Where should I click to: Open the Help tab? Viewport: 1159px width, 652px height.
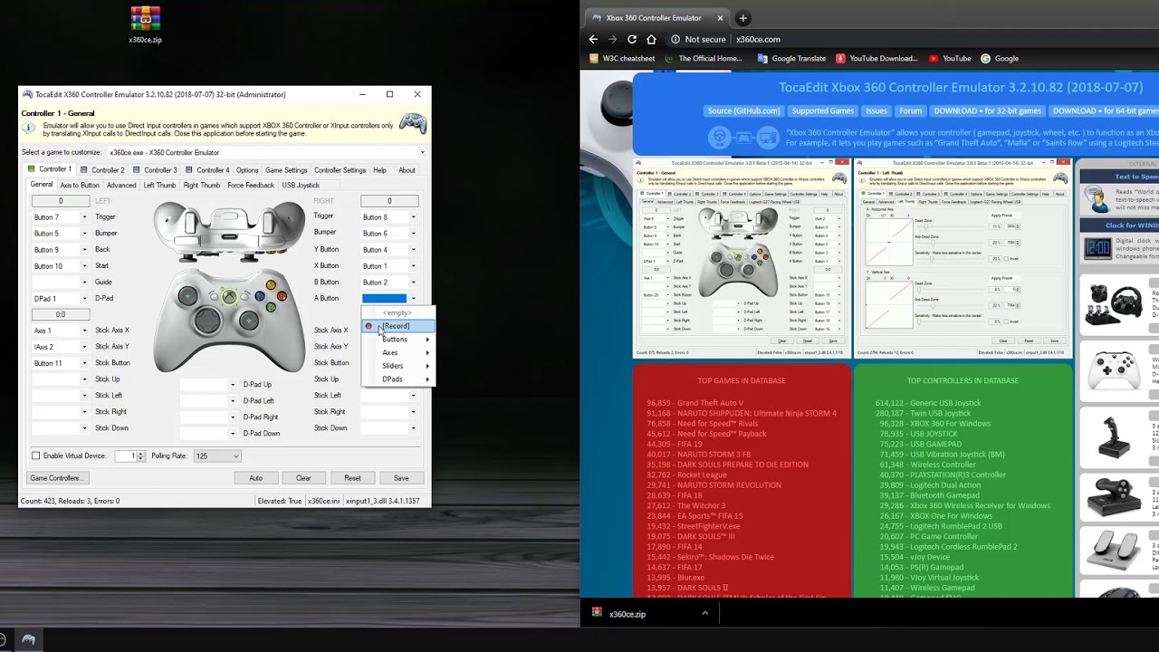(379, 169)
